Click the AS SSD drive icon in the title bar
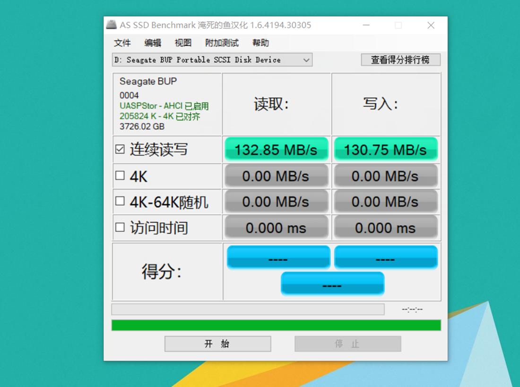Image resolution: width=520 pixels, height=387 pixels. (112, 25)
